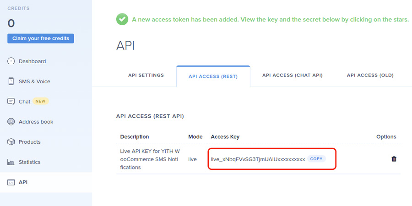412x206 pixels.
Task: Click the API sidebar icon
Action: pos(11,182)
